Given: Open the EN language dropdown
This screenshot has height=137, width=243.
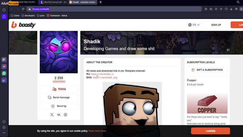Looking at the screenshot, I should 194,25.
